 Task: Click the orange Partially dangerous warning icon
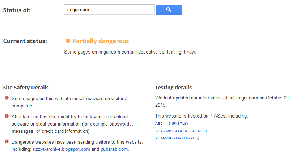[x=68, y=41]
